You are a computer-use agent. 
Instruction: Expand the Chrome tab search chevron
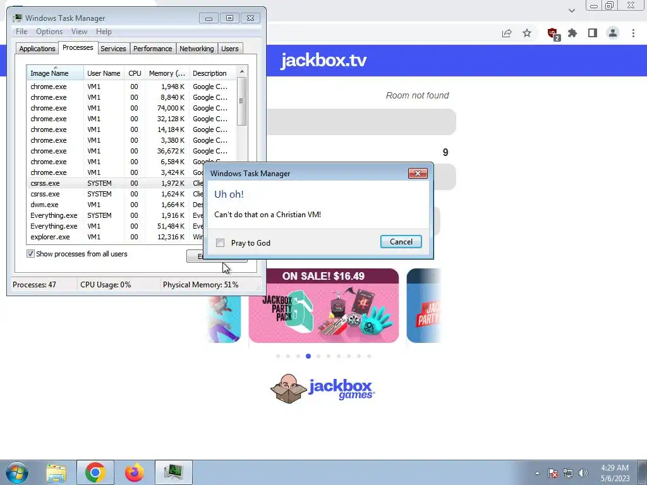[571, 11]
